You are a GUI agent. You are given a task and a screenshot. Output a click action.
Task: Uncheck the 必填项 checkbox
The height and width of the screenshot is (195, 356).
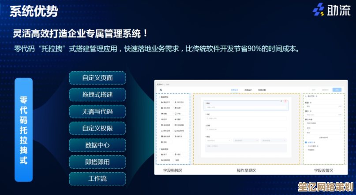307,143
